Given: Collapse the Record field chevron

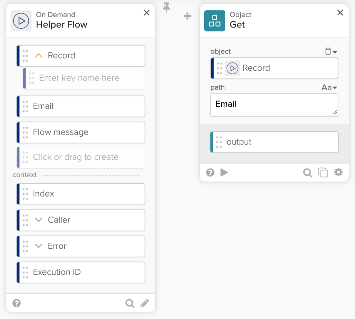Looking at the screenshot, I should [x=38, y=55].
